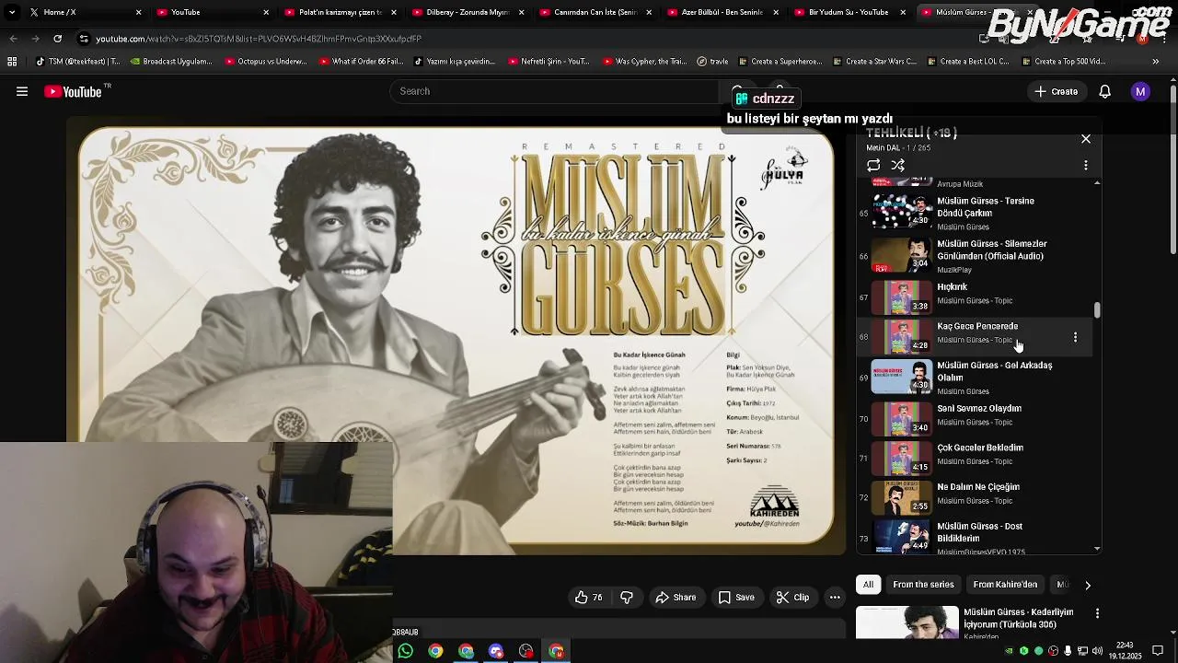Toggle loop playlist
This screenshot has height=663, width=1178.
coord(873,166)
